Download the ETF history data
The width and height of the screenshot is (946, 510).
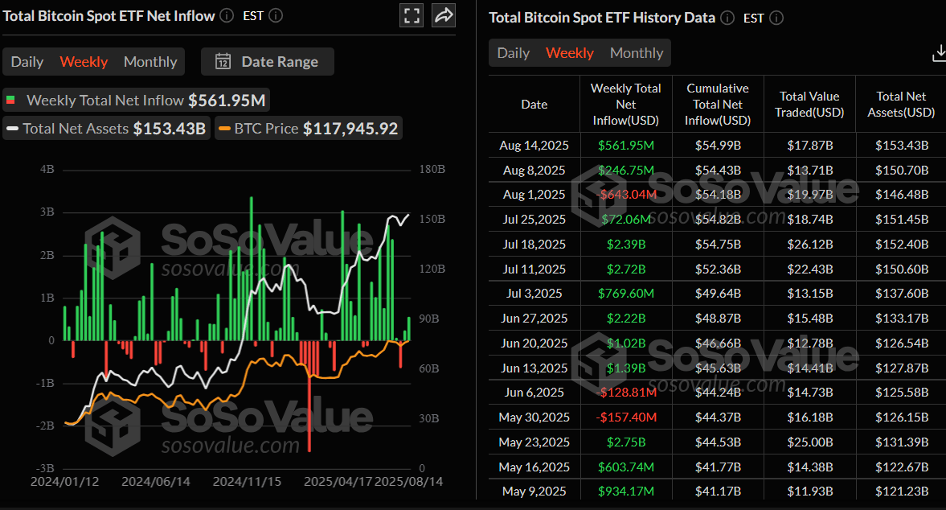938,53
